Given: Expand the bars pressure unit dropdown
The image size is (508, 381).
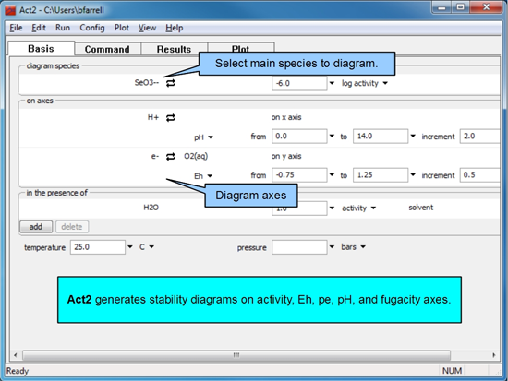Looking at the screenshot, I should point(353,247).
